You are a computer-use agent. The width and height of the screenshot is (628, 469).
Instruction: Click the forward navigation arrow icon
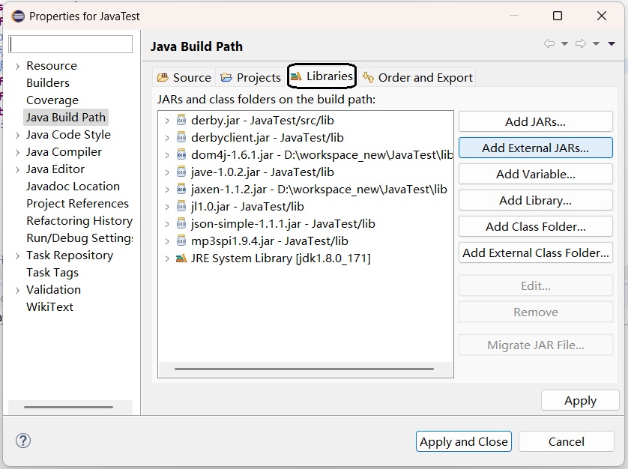[x=581, y=43]
